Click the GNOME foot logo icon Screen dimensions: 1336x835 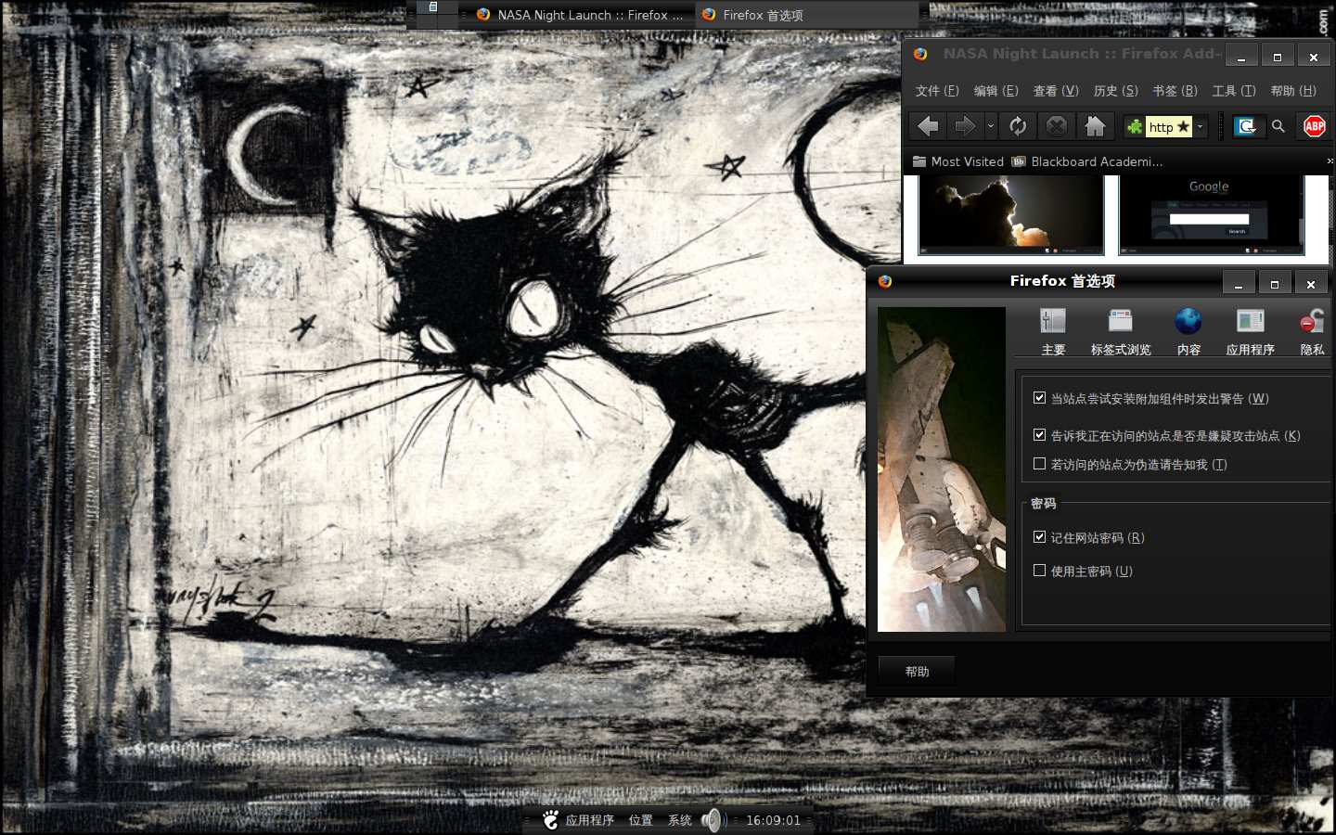(x=551, y=819)
